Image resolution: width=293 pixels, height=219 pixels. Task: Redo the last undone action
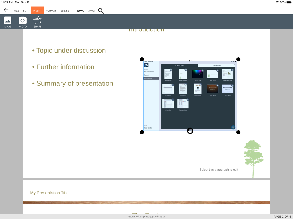coord(91,11)
